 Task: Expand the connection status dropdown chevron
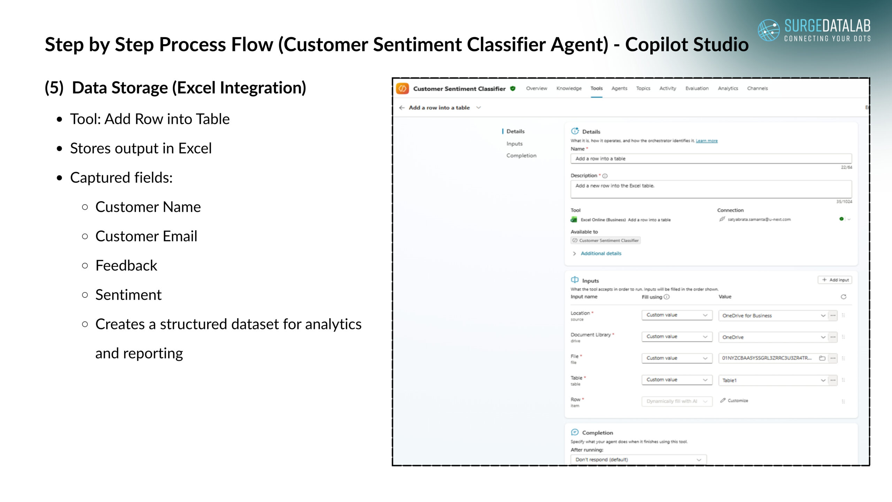[x=849, y=219]
